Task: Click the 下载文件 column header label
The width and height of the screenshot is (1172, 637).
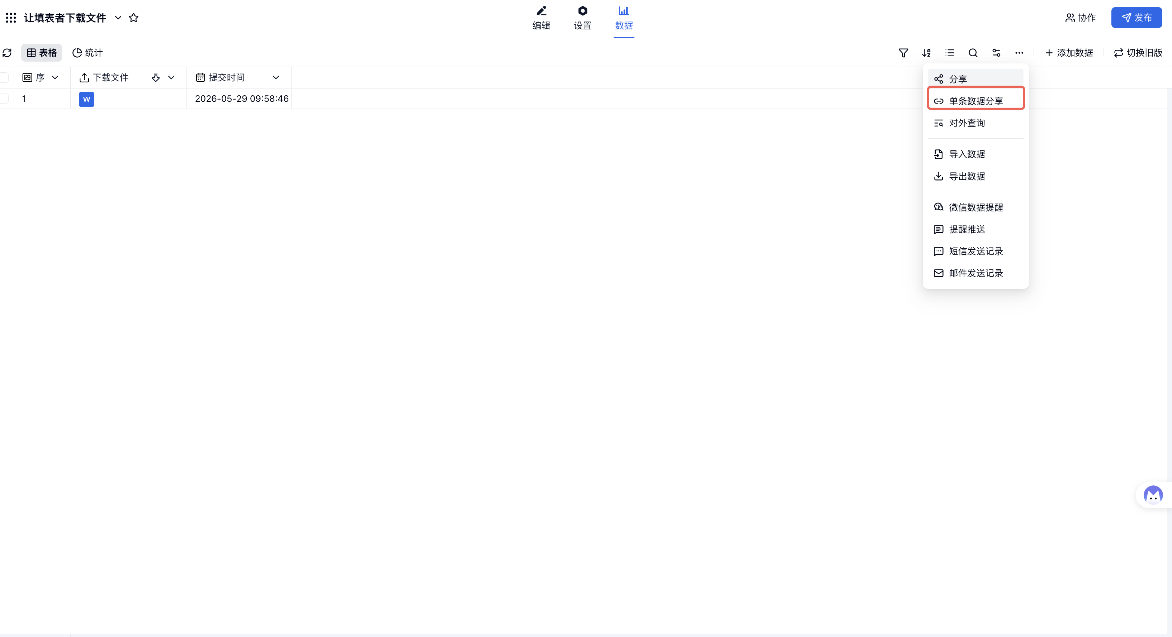Action: (110, 78)
